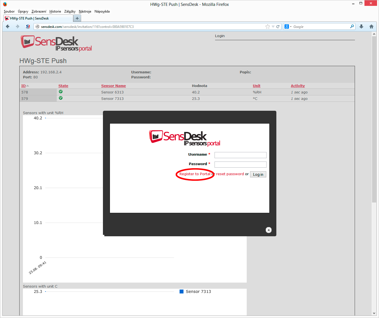This screenshot has width=379, height=318.
Task: Click reset password link
Action: pyautogui.click(x=230, y=174)
